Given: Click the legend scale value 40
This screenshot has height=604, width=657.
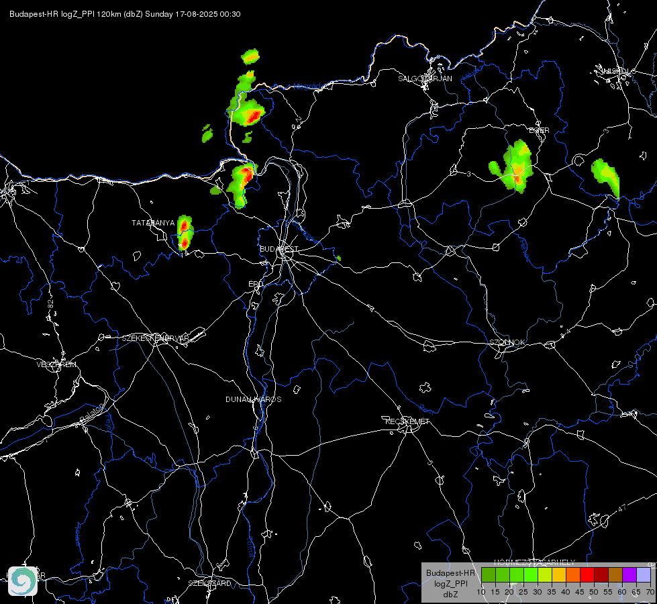Looking at the screenshot, I should [566, 593].
